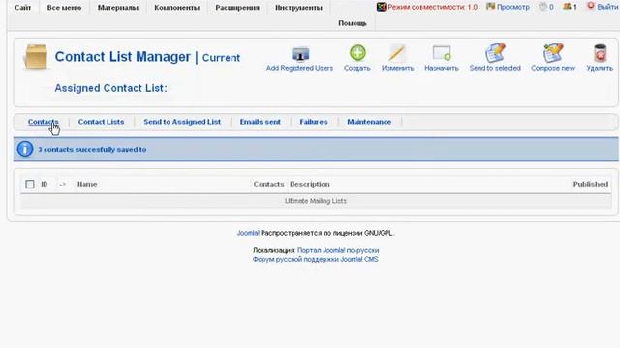Click the Назначить assign icon
The image size is (620, 348).
click(x=442, y=53)
